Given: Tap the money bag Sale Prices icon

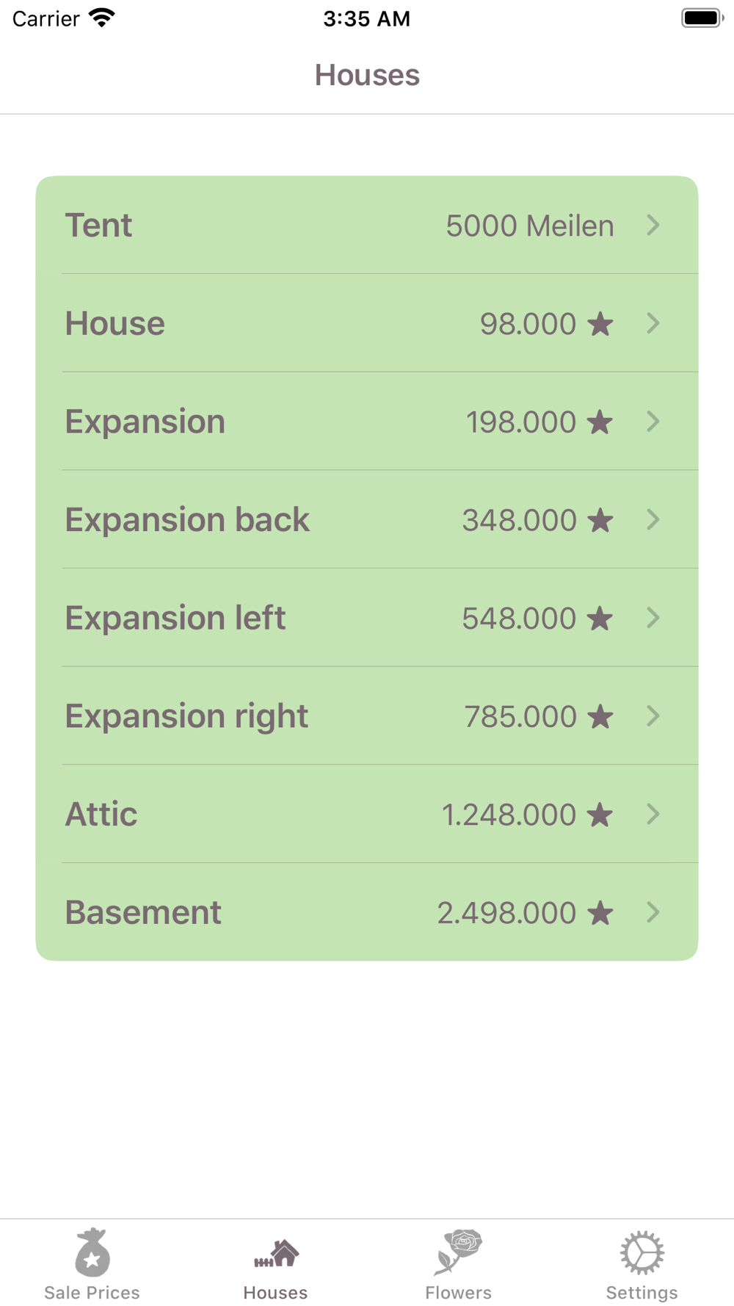Looking at the screenshot, I should pyautogui.click(x=92, y=1253).
